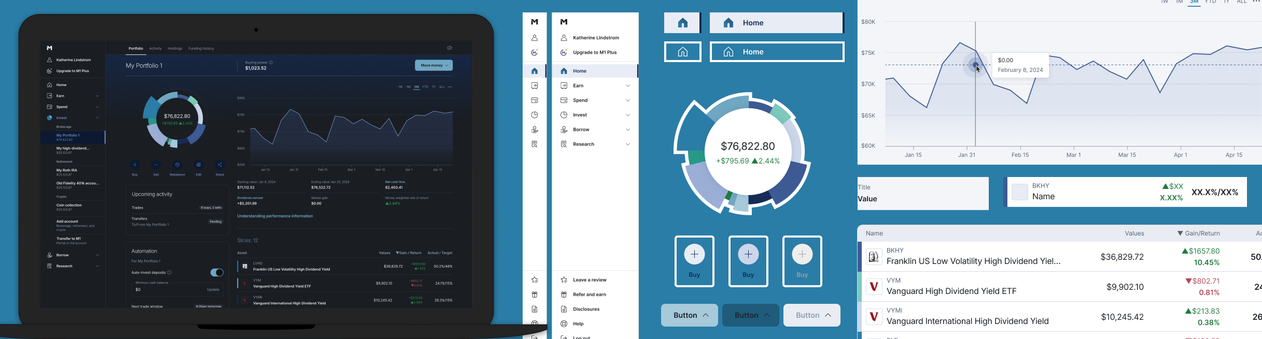Image resolution: width=1262 pixels, height=339 pixels.
Task: Open the Move money dropdown
Action: pyautogui.click(x=434, y=65)
